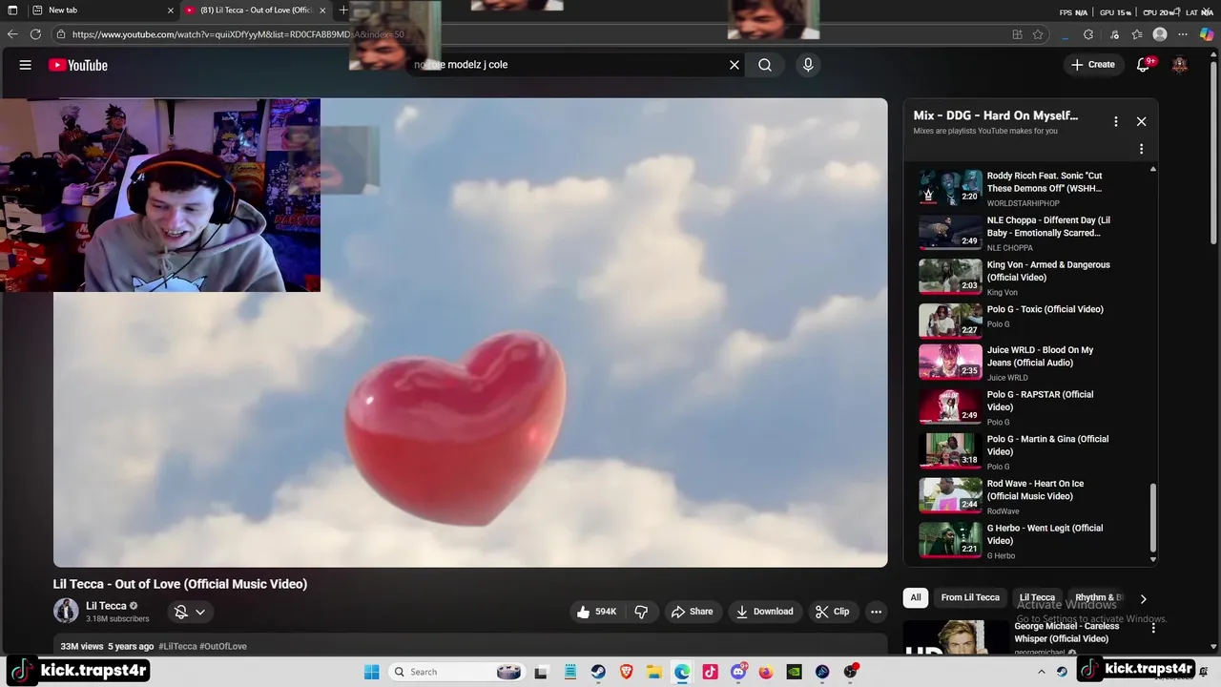Open Firefox from the taskbar

tap(766, 672)
